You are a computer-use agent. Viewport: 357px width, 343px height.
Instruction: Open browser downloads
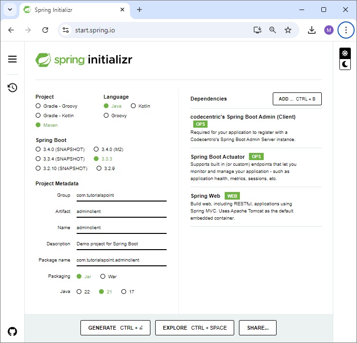coord(312,30)
